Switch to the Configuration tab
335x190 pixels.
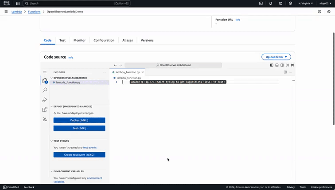click(104, 40)
